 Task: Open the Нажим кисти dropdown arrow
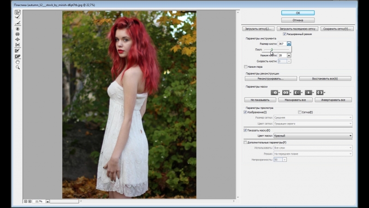(x=289, y=55)
